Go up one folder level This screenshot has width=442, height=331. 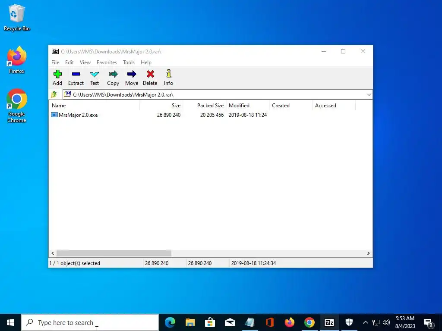point(54,94)
